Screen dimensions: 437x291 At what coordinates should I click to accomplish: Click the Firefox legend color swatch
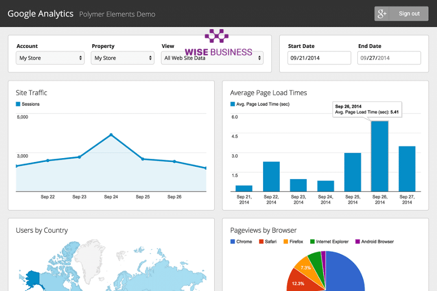click(x=286, y=242)
